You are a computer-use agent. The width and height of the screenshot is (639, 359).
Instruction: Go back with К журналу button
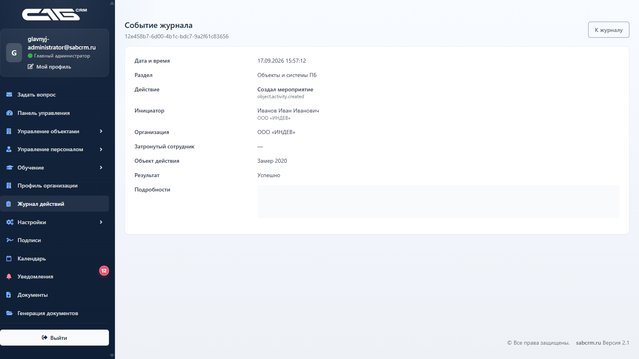click(609, 30)
